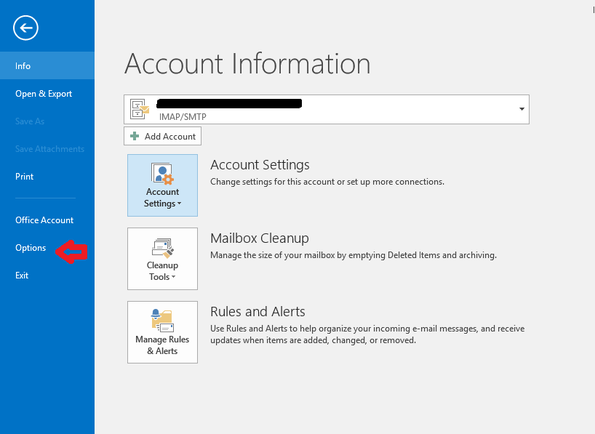Image resolution: width=595 pixels, height=434 pixels.
Task: Select the Info menu item
Action: [x=47, y=65]
